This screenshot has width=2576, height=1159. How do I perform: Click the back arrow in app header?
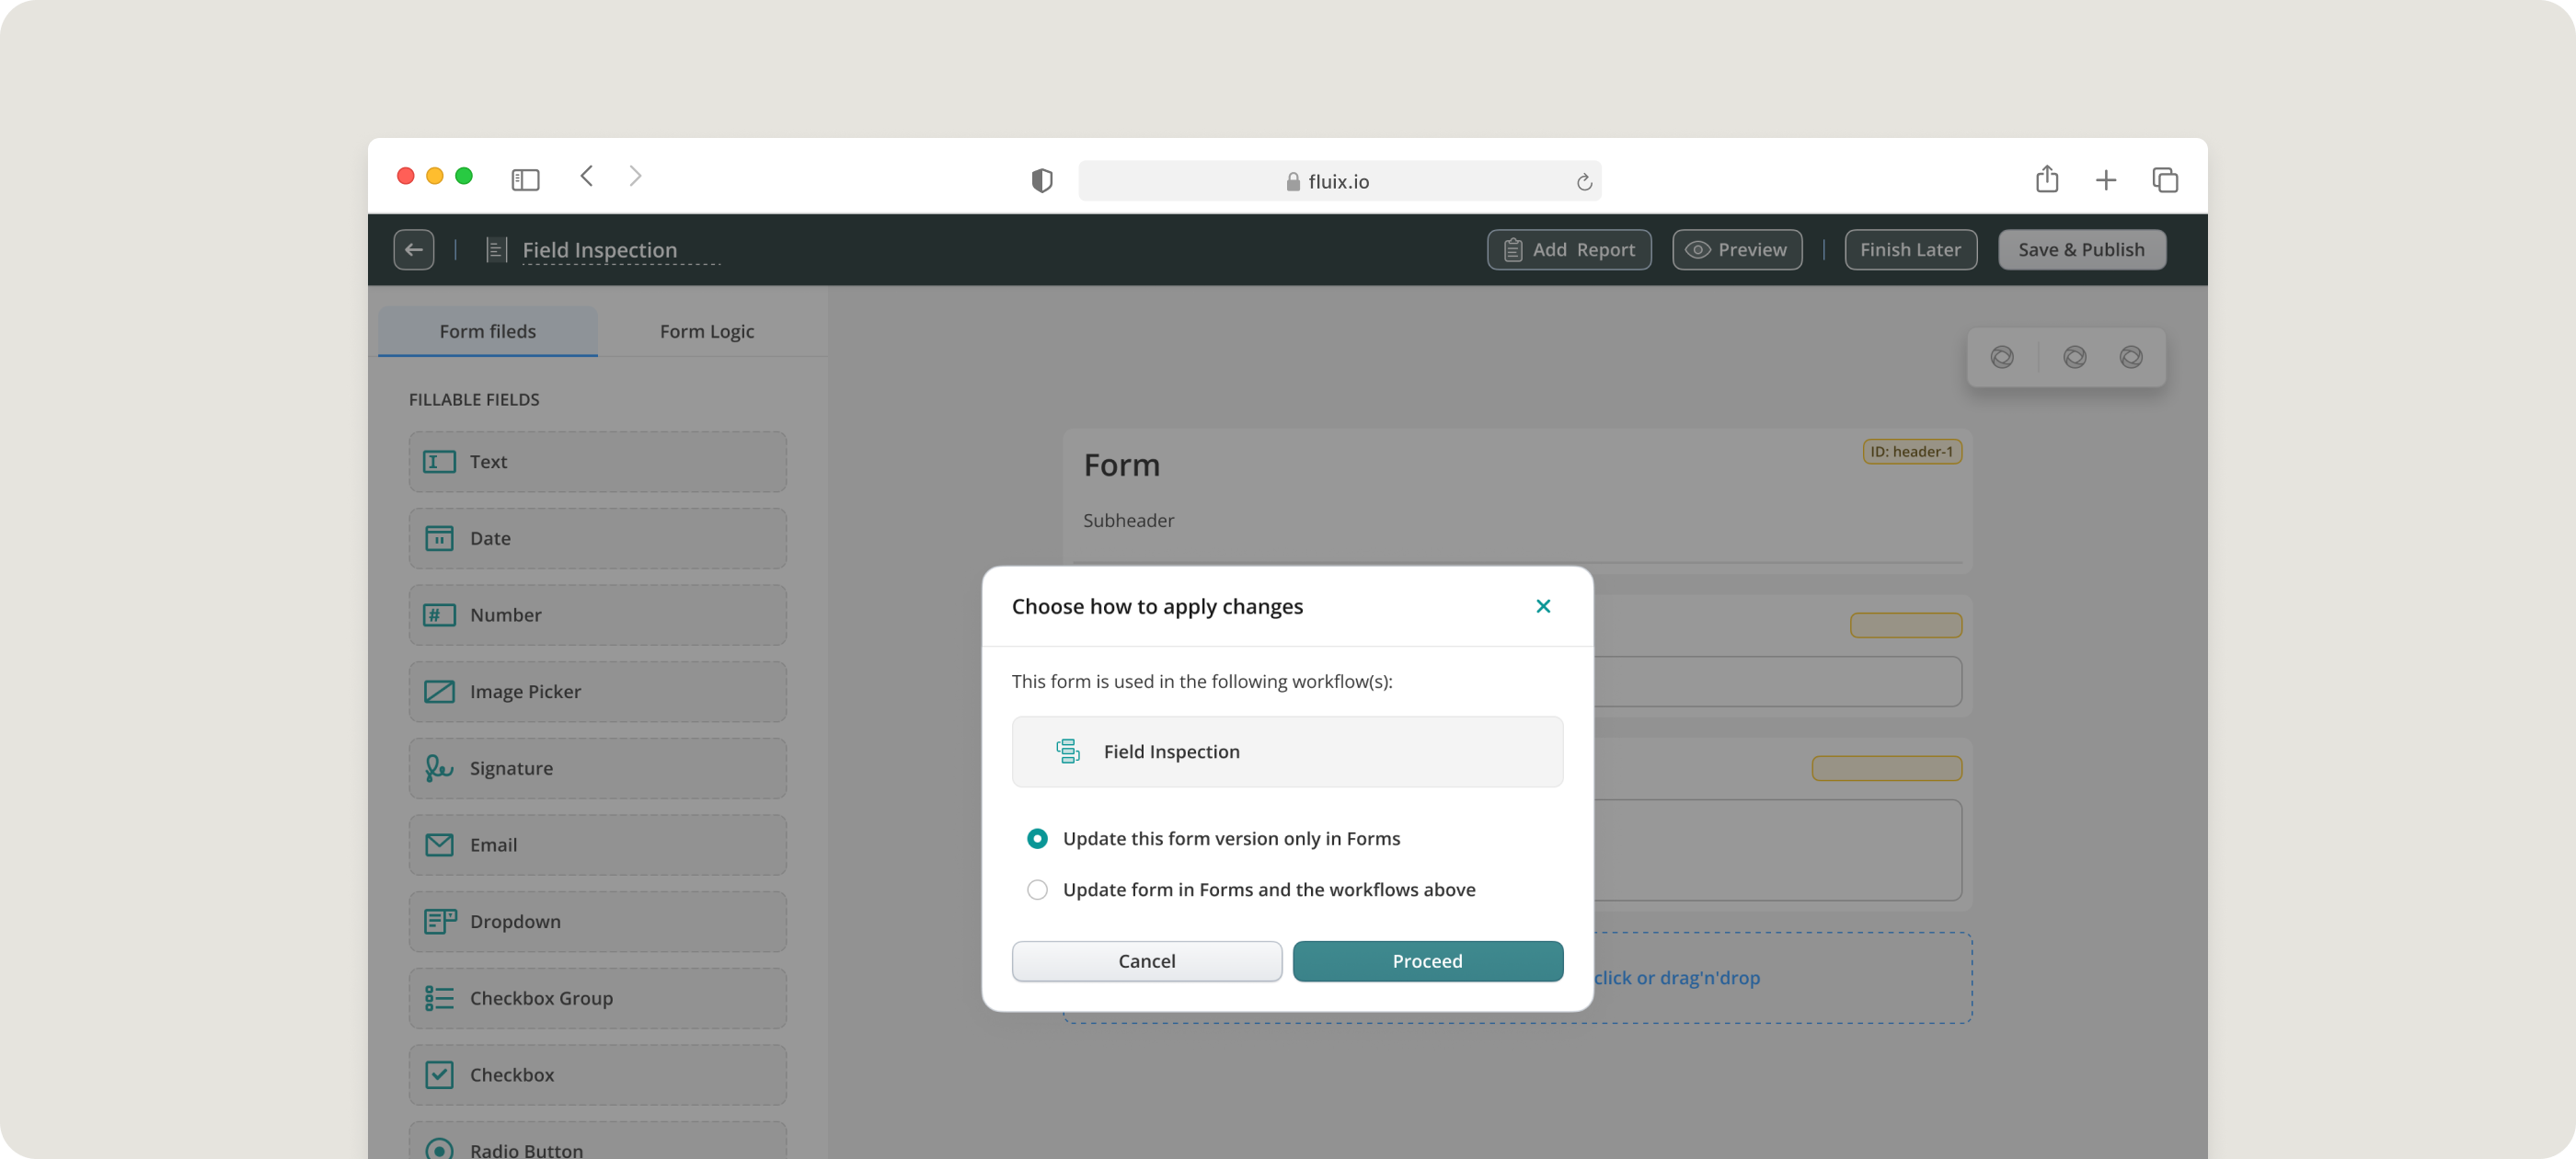413,250
